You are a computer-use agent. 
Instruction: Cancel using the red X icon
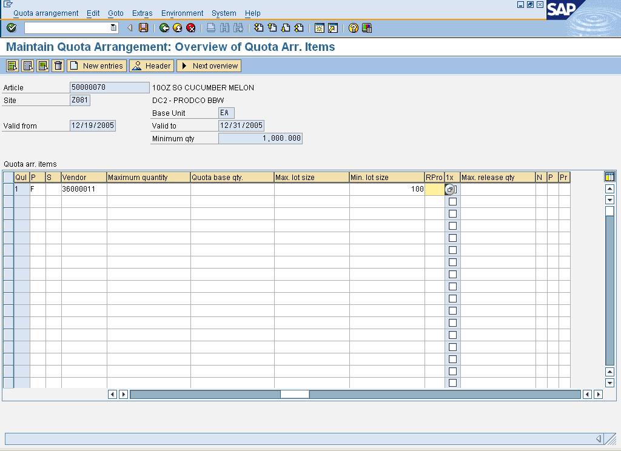(x=191, y=28)
